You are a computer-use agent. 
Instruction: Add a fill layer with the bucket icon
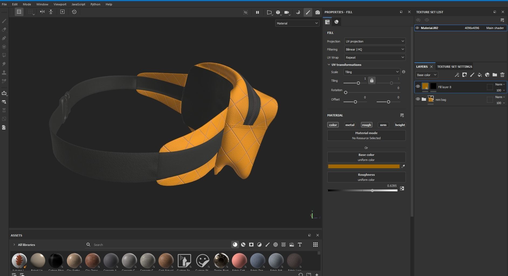pyautogui.click(x=480, y=75)
